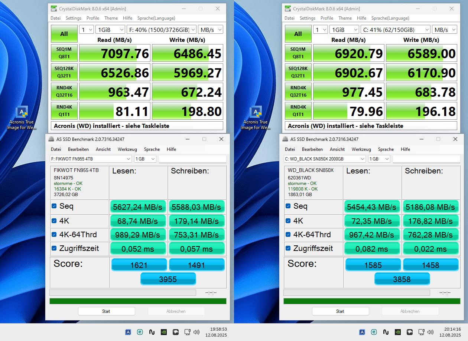Viewport: 468px width, 341px height.
Task: Select Acronis True Image desktop icon beside FIKWOT benchmark
Action: pos(22,118)
